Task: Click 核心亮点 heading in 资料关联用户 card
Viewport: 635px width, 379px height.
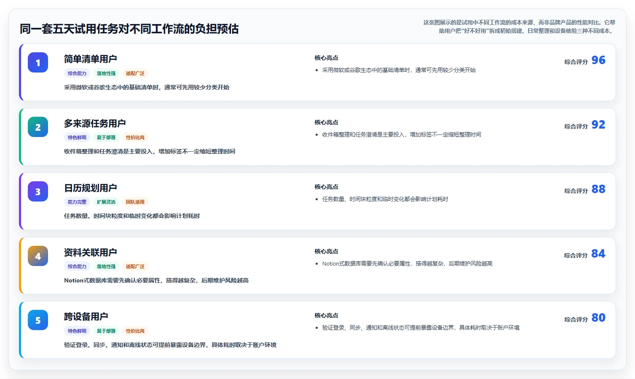Action: point(327,252)
